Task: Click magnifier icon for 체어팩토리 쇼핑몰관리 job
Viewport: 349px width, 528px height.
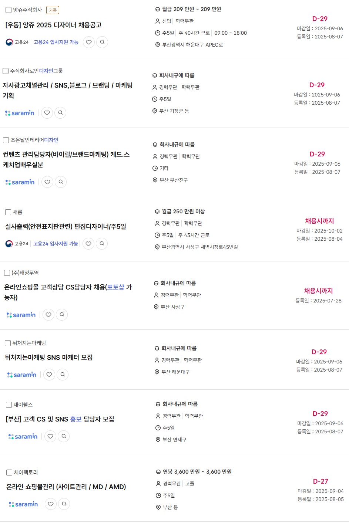Action: (x=64, y=504)
